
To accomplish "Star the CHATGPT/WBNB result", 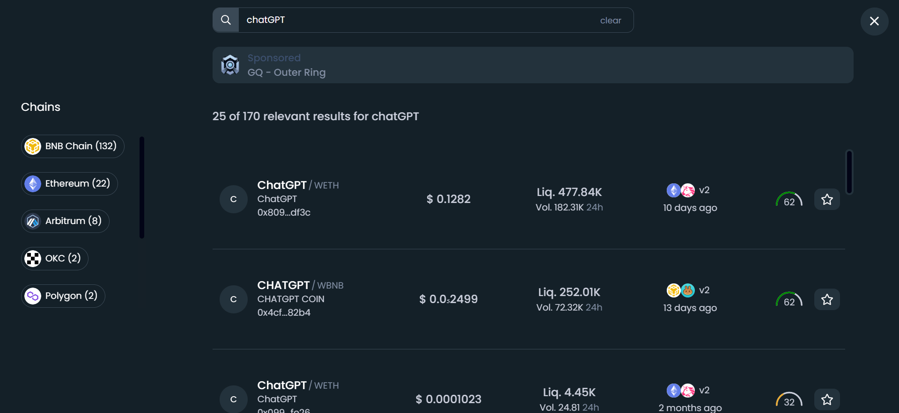I will pos(827,299).
